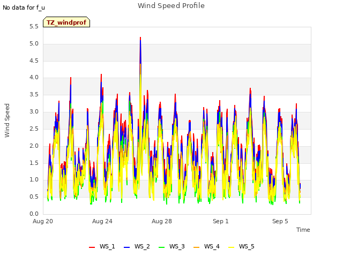Click the 1.0 y-axis tick label
Image resolution: width=343 pixels, height=257 pixels.
(34, 180)
